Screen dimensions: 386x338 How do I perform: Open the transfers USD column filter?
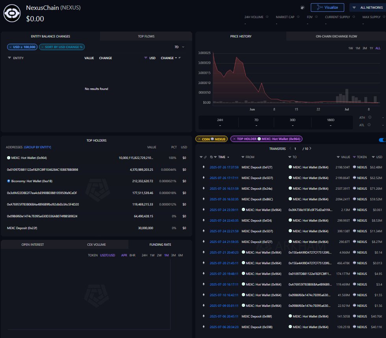(373, 157)
